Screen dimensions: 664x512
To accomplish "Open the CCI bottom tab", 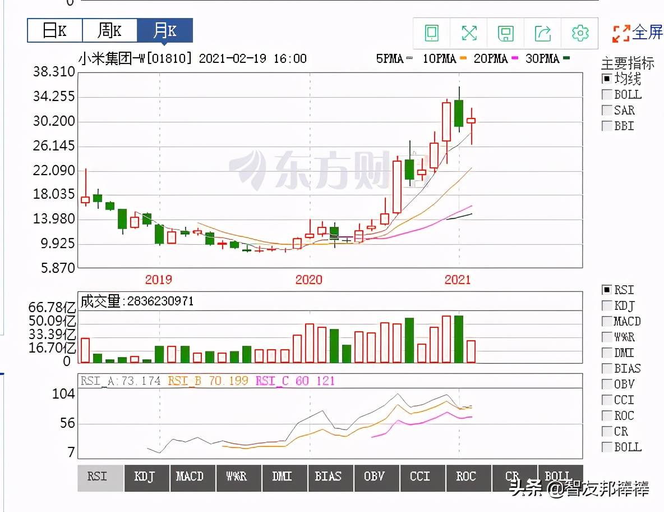I will (x=423, y=478).
